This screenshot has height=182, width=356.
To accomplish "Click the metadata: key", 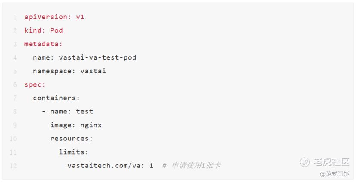I will coord(43,44).
